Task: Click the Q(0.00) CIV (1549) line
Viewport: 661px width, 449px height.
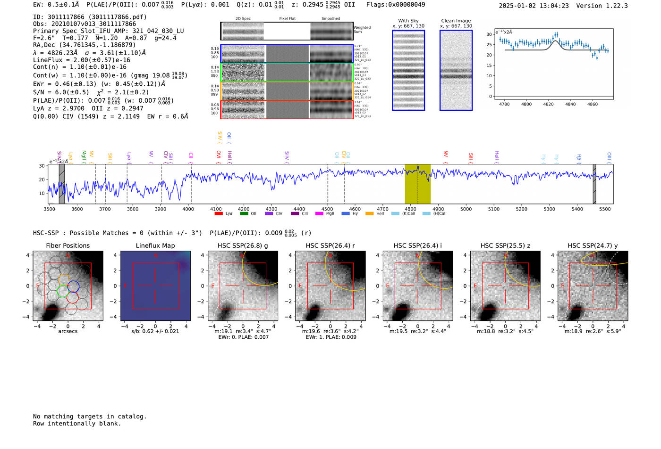Action: 110,116
